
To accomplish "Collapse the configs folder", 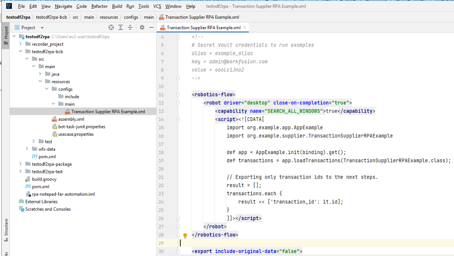I will [x=47, y=89].
